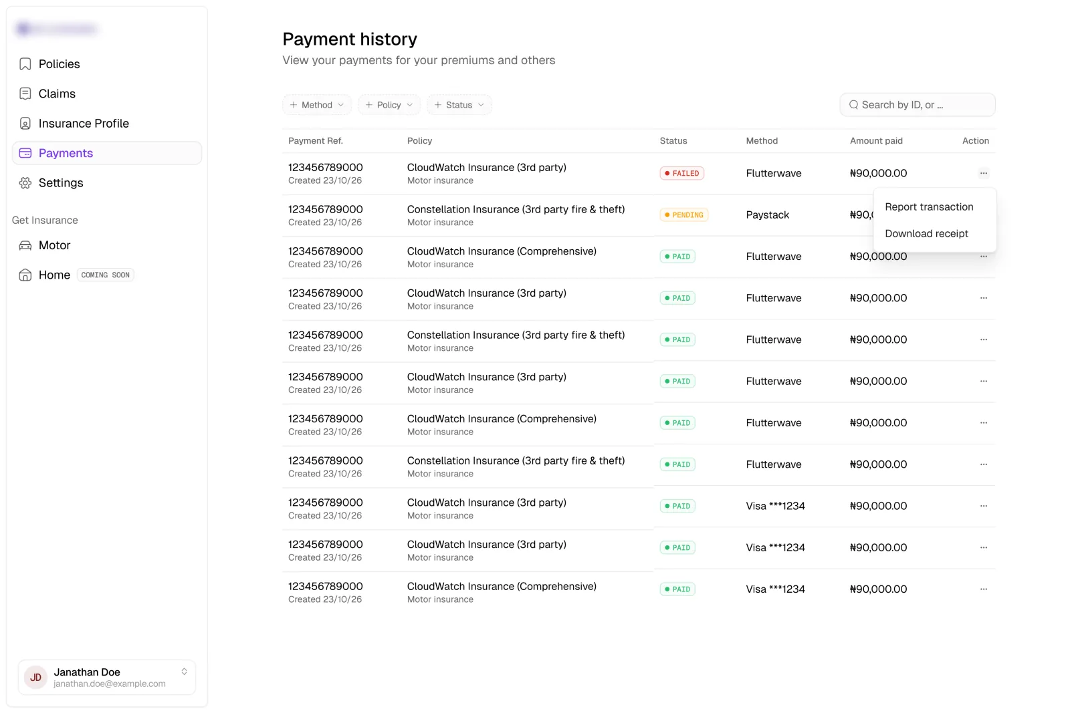
Task: Click the Payment history heading
Action: coord(350,39)
